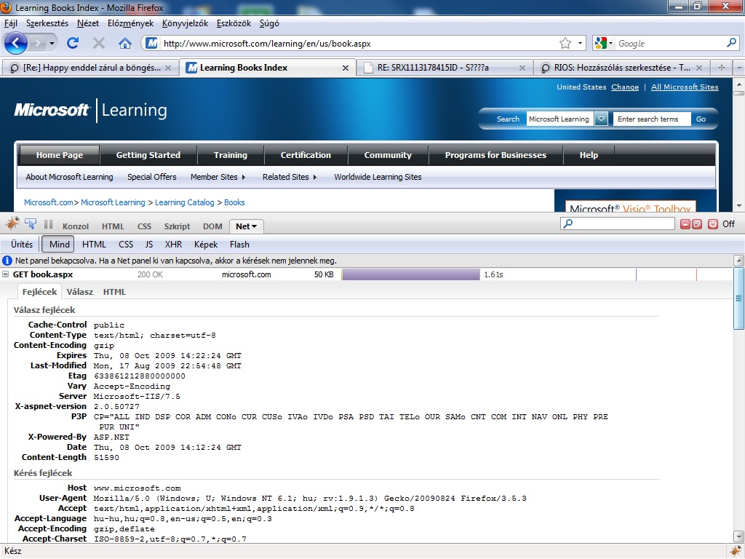
Task: Open the Training nav item
Action: point(231,155)
